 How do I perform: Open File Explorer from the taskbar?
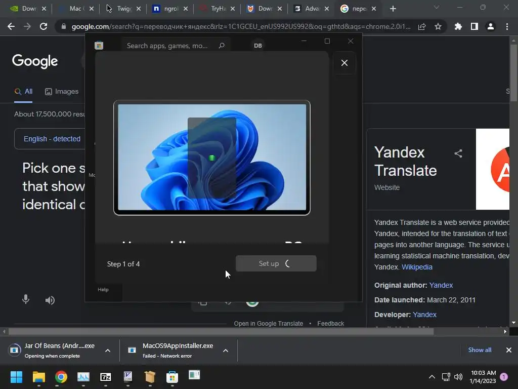click(x=38, y=377)
